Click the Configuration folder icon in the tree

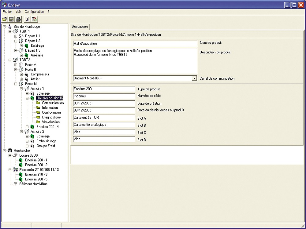[38, 112]
